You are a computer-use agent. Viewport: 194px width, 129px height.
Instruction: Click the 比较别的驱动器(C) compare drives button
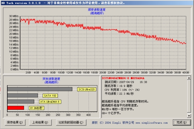71,122
